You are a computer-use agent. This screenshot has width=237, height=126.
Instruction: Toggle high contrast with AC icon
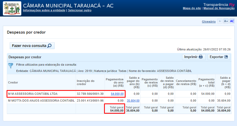232,21
